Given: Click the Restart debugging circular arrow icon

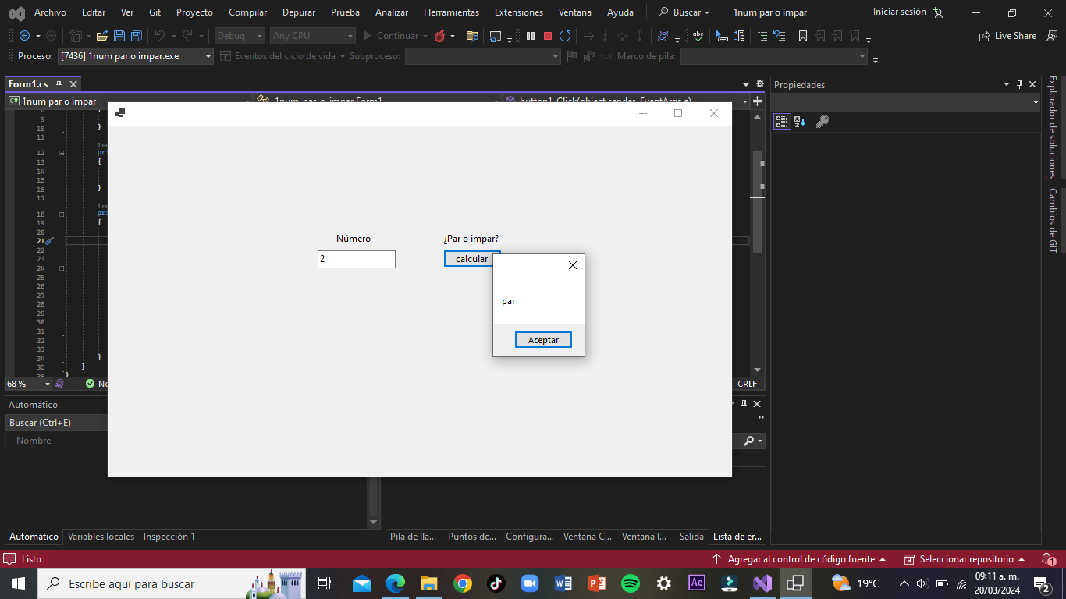Looking at the screenshot, I should pos(565,36).
